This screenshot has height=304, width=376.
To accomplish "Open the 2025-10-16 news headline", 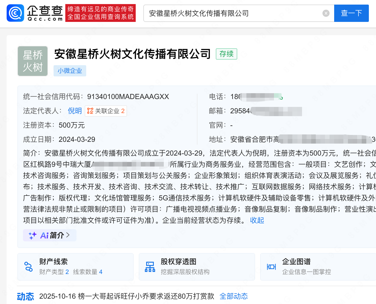I will 127,296.
